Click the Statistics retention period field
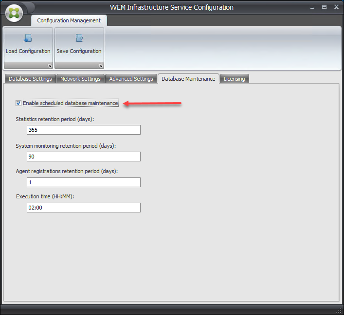Screen dimensions: 344x315 (x=84, y=130)
